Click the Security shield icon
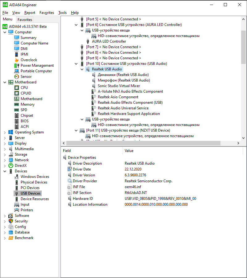247x278 pixels. click(x=11, y=221)
